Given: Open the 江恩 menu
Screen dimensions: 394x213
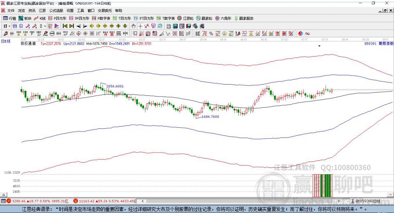Looking at the screenshot, I should (42, 10).
